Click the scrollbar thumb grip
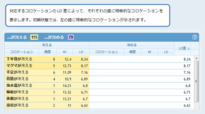The width and height of the screenshot is (205, 114). [196, 81]
